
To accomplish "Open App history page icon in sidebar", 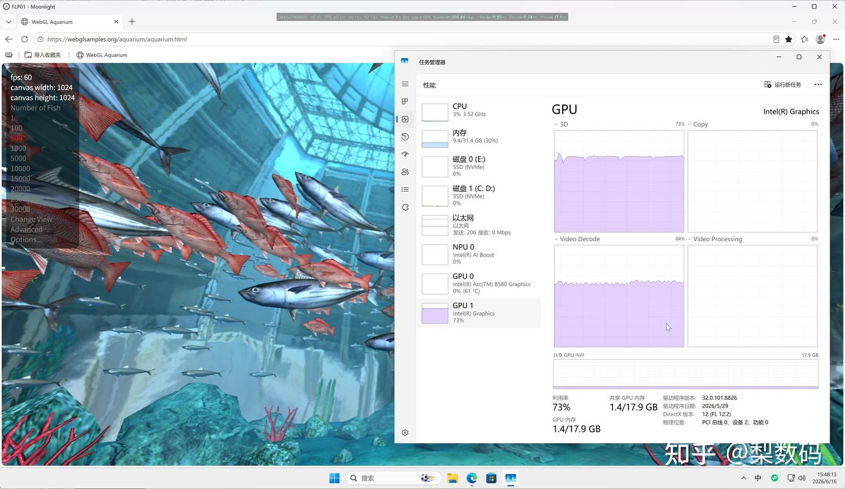I will (x=405, y=137).
